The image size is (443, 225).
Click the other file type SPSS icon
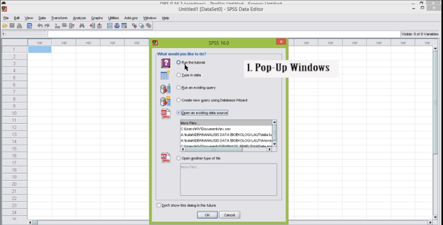[166, 158]
